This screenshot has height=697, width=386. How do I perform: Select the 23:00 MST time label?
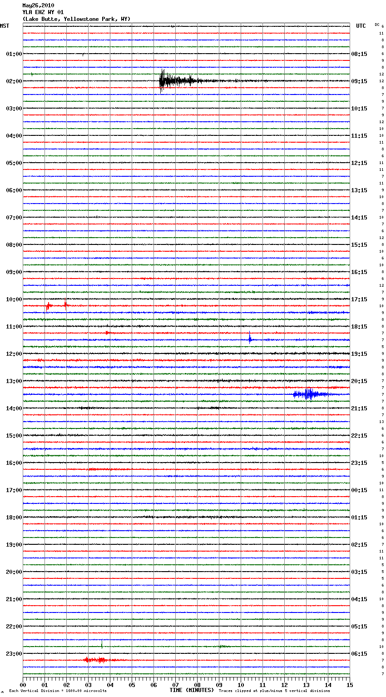[x=14, y=654]
